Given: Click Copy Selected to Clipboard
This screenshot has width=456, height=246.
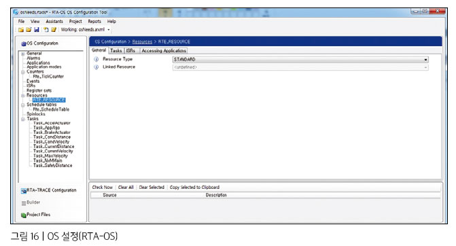Looking at the screenshot, I should tap(194, 188).
